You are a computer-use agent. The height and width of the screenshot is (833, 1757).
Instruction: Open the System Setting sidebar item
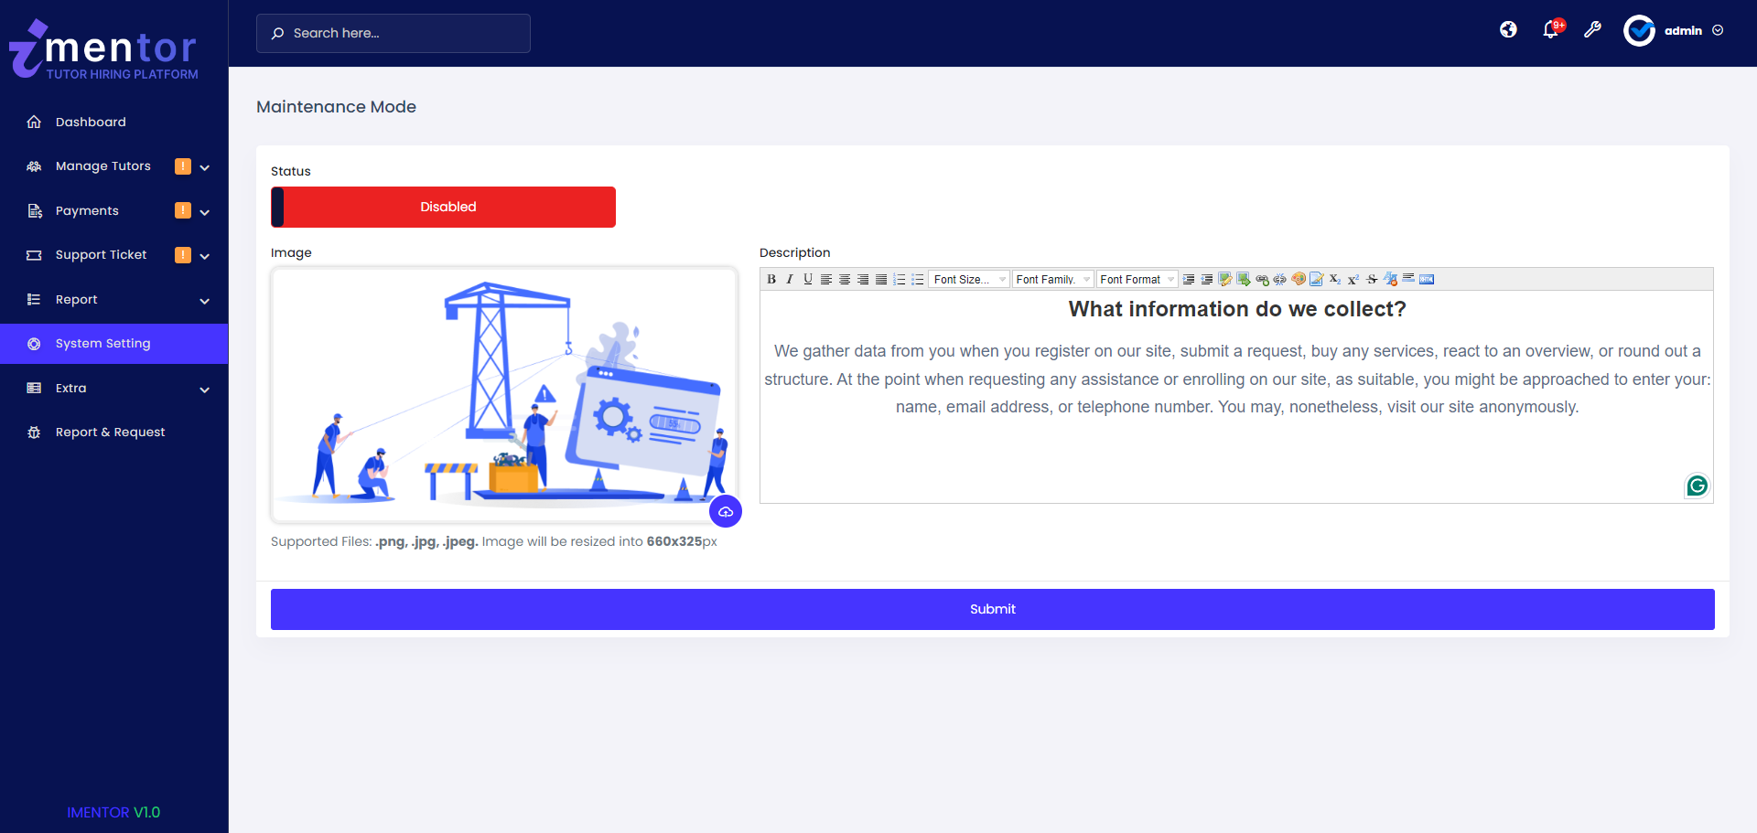[x=102, y=343]
